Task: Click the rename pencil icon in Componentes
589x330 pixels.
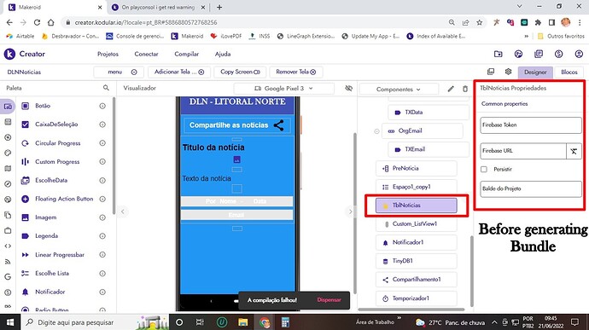Action: point(451,89)
